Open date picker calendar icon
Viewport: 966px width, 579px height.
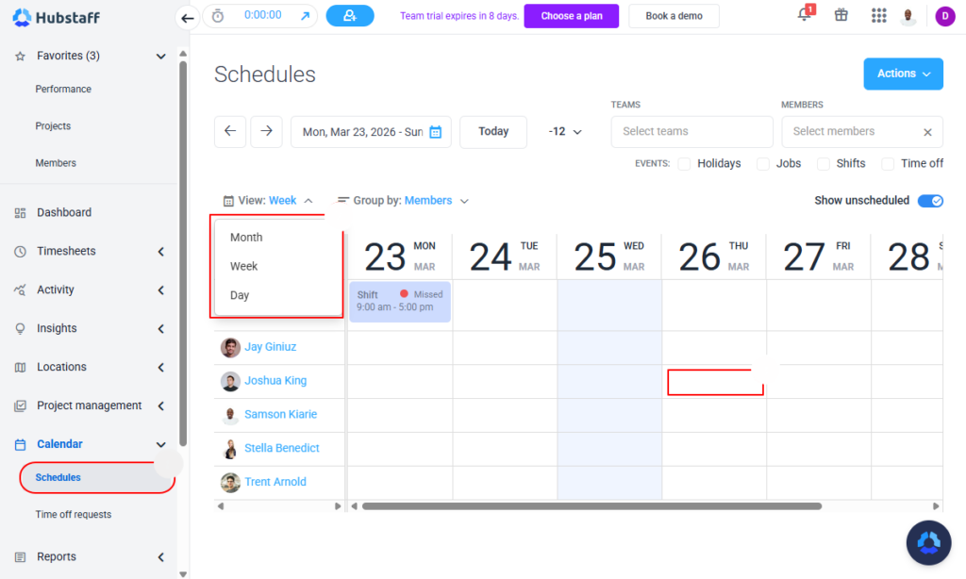click(x=436, y=132)
